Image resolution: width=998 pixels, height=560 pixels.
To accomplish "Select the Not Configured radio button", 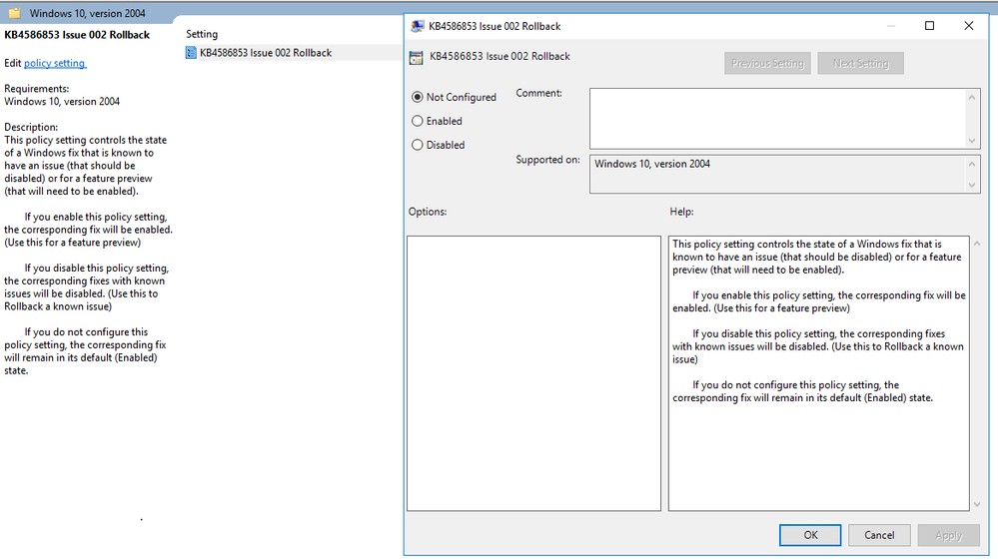I will coord(418,97).
